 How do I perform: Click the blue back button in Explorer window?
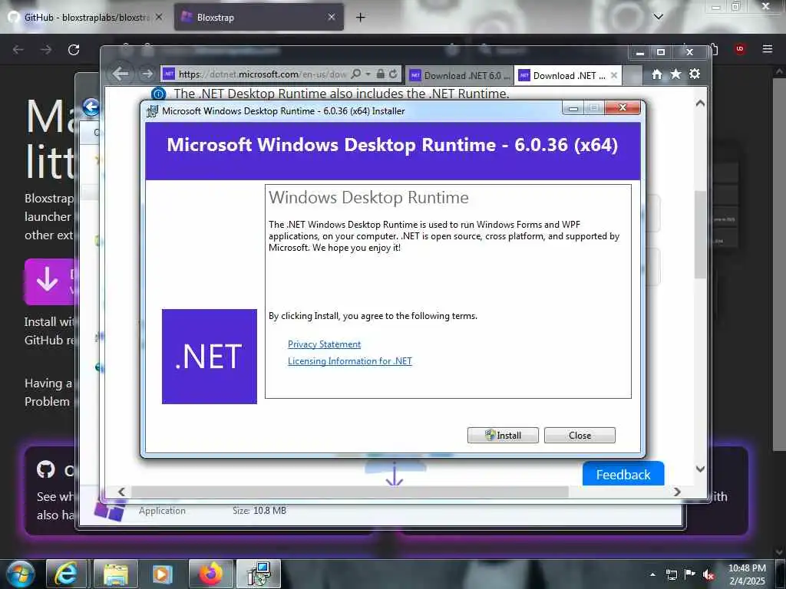click(x=91, y=107)
